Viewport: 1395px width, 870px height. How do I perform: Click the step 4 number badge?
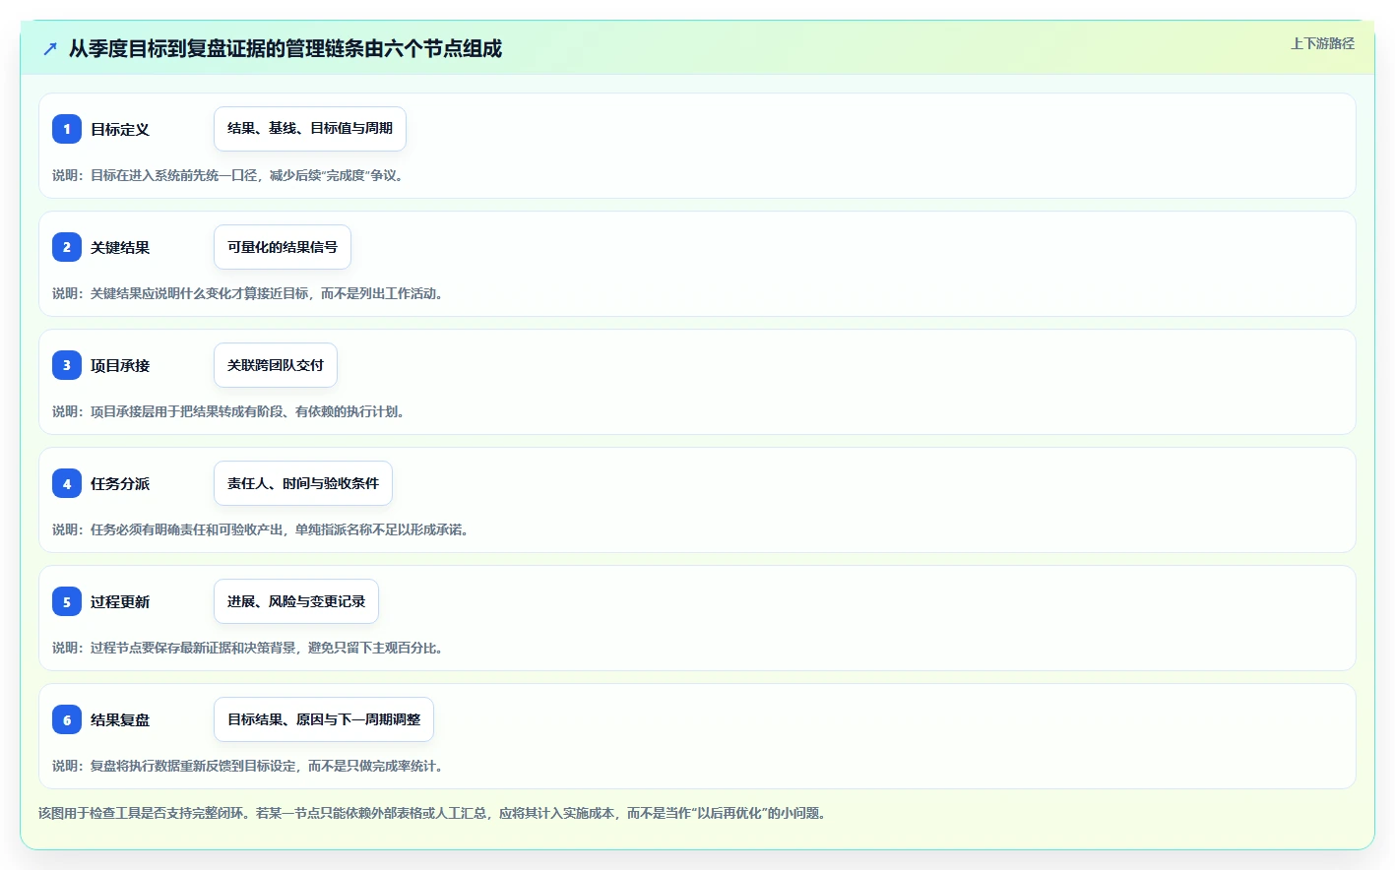click(x=67, y=483)
